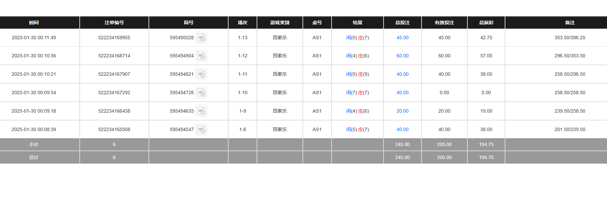Image resolution: width=607 pixels, height=200 pixels.
Task: Open video replay for round 595494821
Action: click(201, 74)
